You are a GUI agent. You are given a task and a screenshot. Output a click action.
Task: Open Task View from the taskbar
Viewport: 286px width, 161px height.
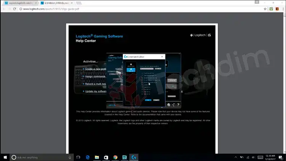tap(78, 157)
